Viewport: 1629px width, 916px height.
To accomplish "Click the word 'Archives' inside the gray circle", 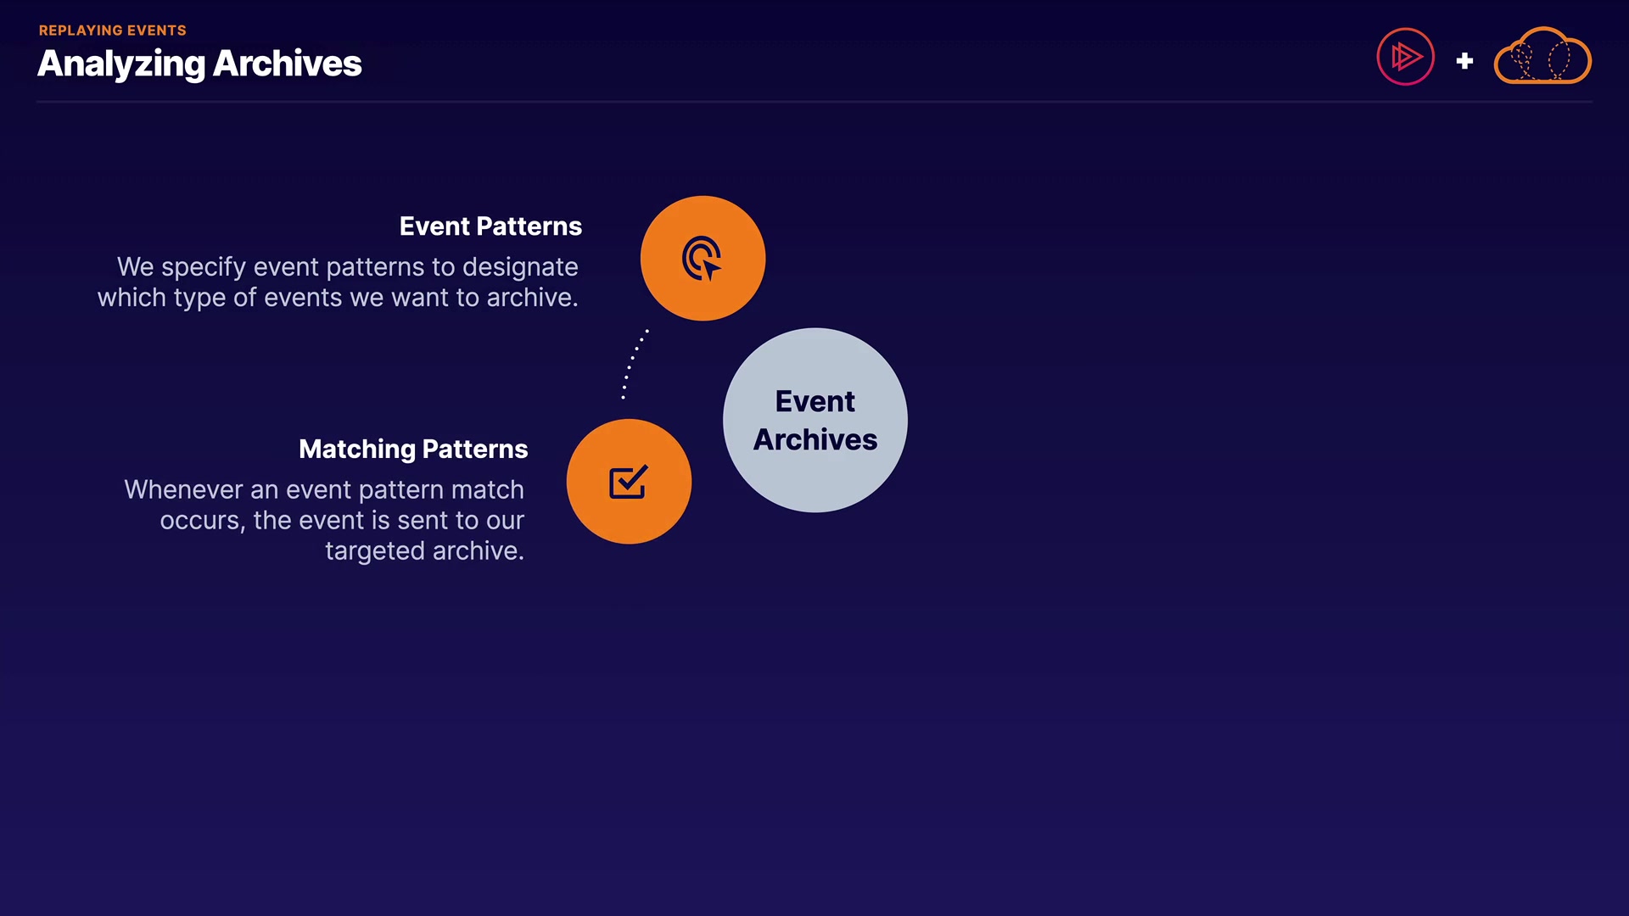I will 814,440.
